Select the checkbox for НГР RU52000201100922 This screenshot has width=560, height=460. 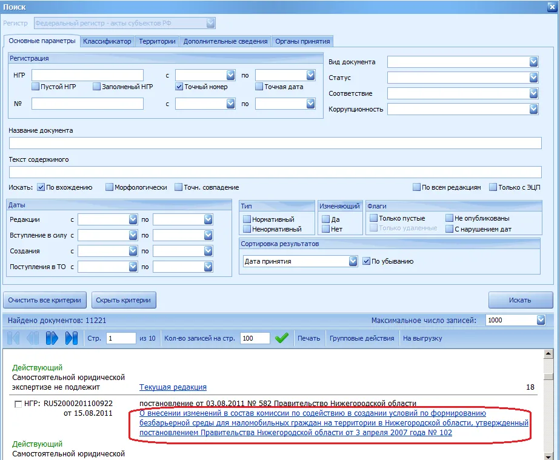pos(18,404)
